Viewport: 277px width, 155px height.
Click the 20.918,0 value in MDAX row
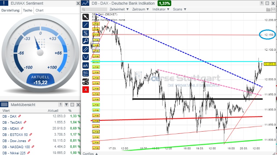pos(59,128)
